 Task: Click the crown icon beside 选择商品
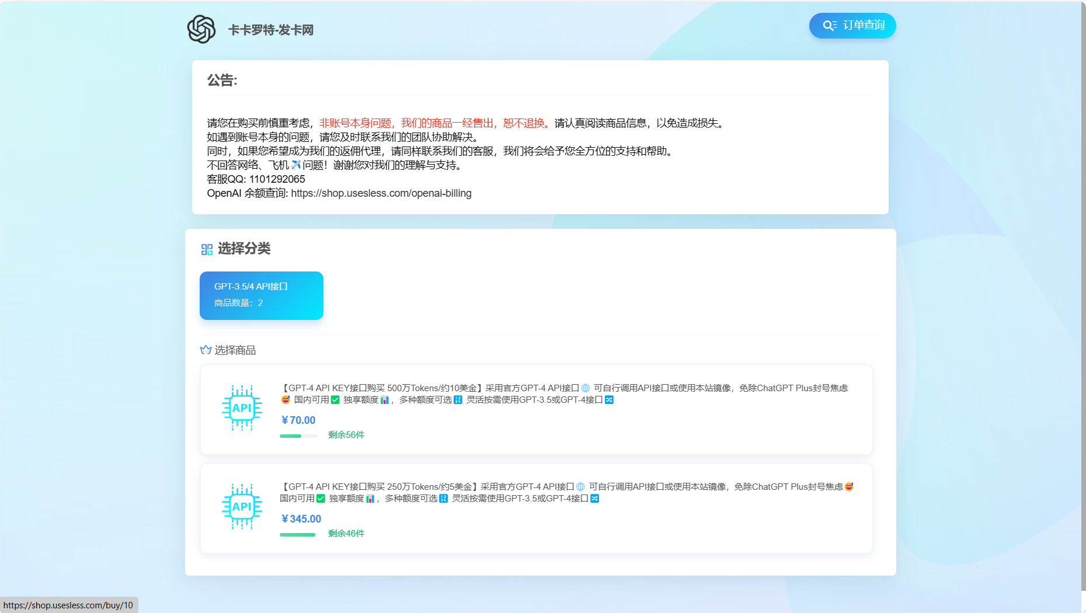point(206,350)
